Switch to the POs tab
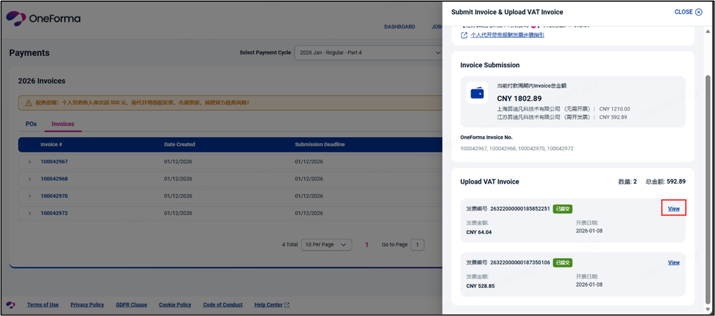Image resolution: width=715 pixels, height=316 pixels. click(31, 124)
